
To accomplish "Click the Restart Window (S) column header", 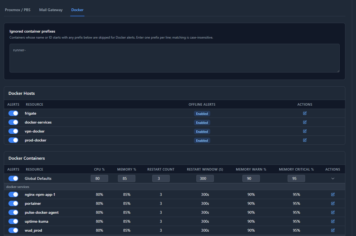I will (x=205, y=169).
